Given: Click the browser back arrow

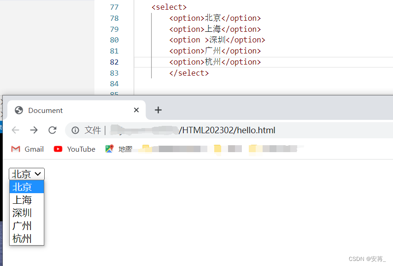Looking at the screenshot, I should (16, 130).
